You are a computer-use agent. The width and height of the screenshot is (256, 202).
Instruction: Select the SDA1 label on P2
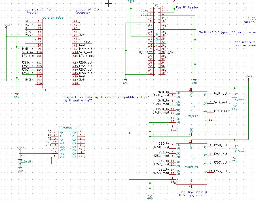point(144,11)
